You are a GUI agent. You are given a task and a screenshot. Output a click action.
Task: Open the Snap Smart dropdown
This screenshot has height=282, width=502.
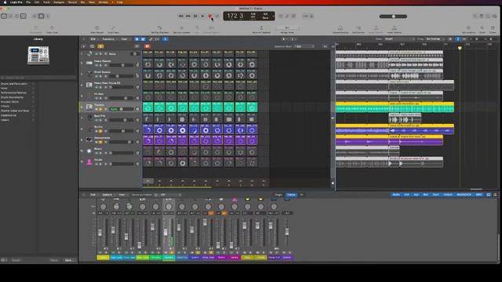[x=398, y=39]
